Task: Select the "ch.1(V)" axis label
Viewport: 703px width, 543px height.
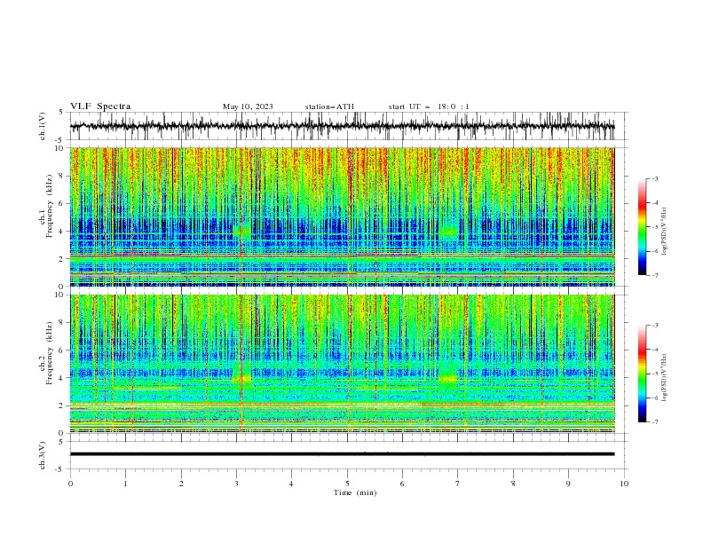Action: pos(43,126)
